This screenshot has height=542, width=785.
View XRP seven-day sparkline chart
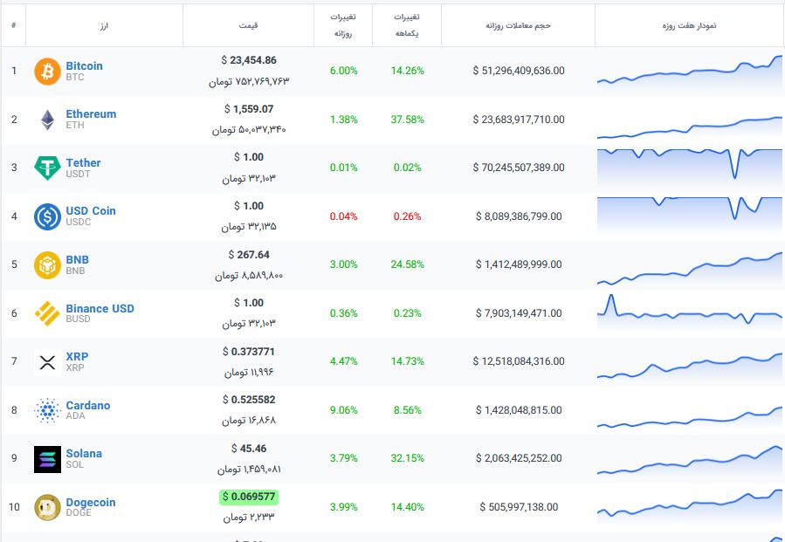689,366
